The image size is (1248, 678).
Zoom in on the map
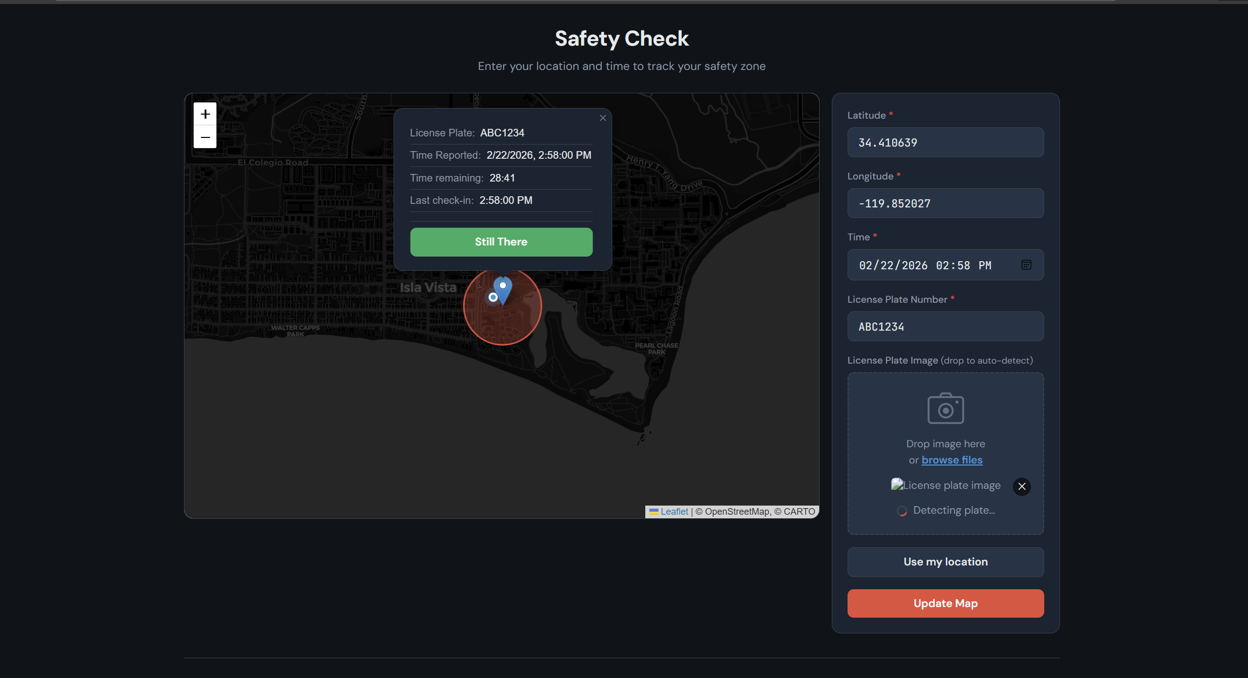pos(205,114)
